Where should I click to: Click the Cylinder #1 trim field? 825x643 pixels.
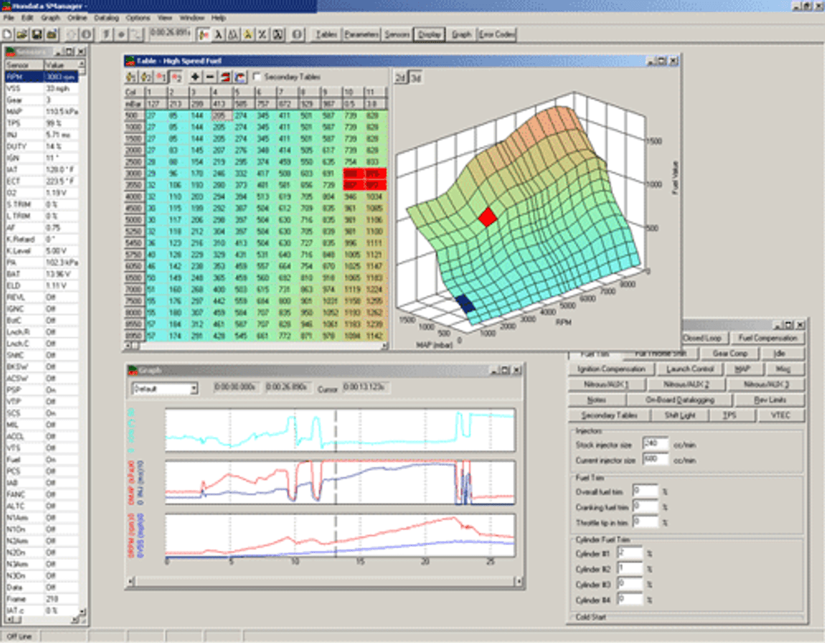click(630, 553)
